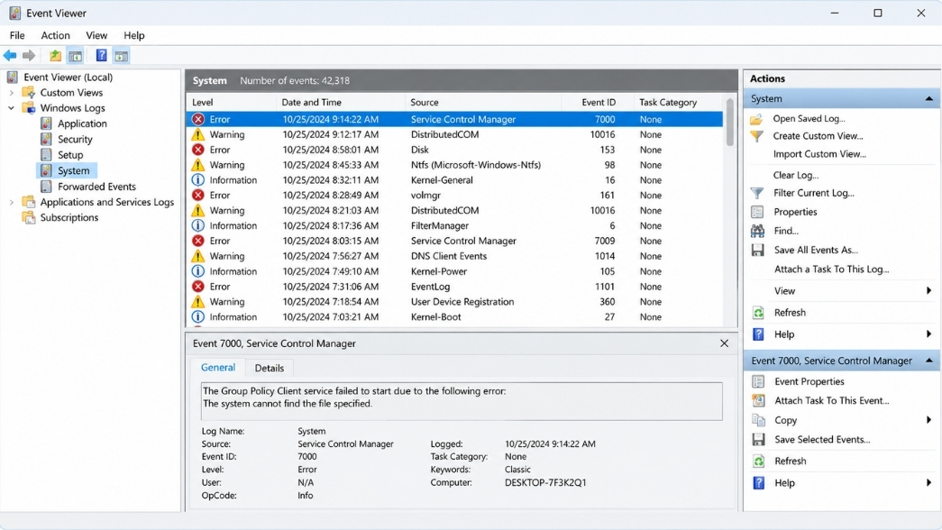
Task: Click the Forward arrow toolbar icon
Action: [29, 56]
